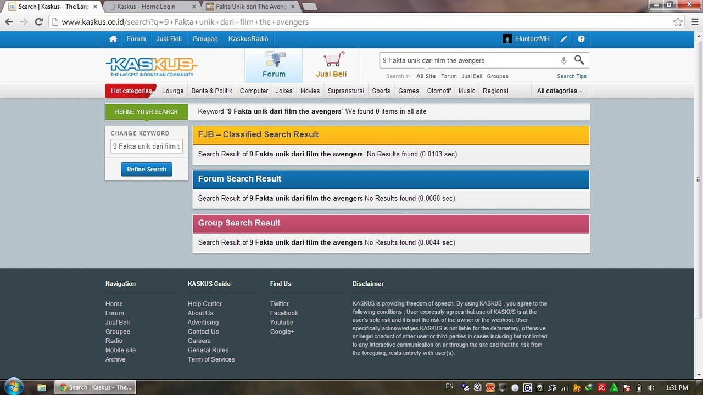Switch to the Fakta Unik dari The Avengers tab

pos(250,7)
